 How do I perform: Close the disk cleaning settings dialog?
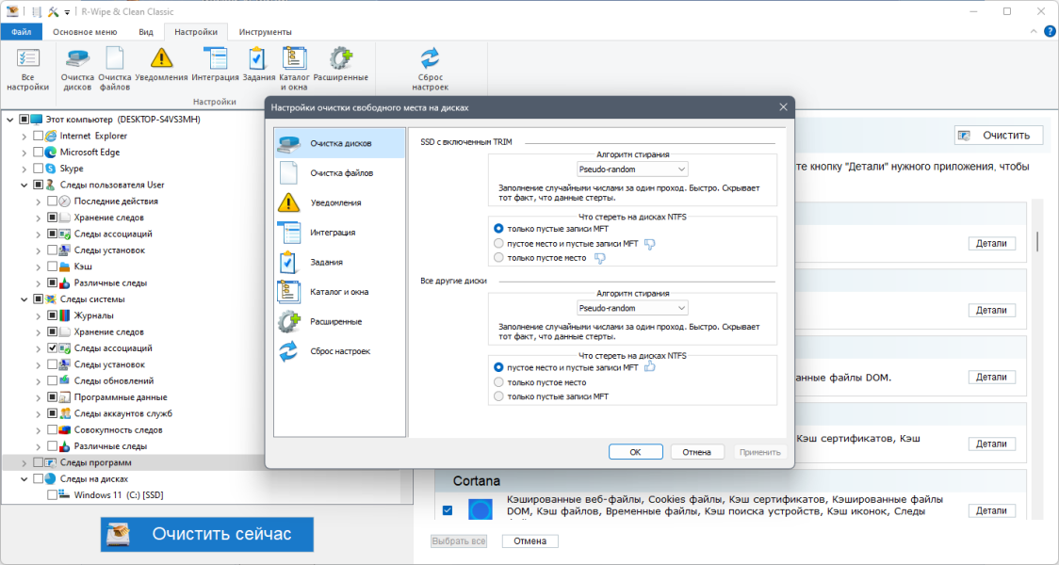[x=784, y=107]
